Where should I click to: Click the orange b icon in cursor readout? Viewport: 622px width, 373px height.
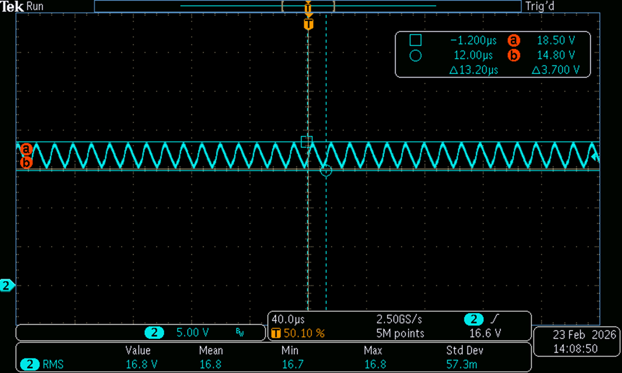[x=514, y=56]
